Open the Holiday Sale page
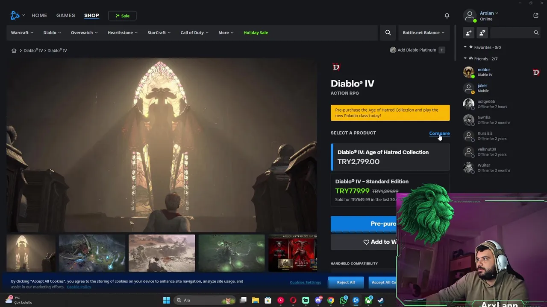The width and height of the screenshot is (547, 307). (256, 32)
